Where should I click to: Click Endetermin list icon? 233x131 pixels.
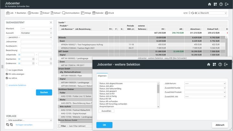click(19, 63)
